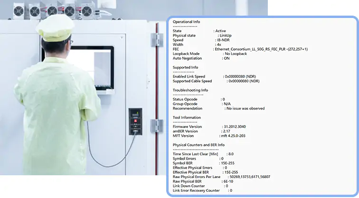
Task: Click the Group Opcode value 'N/A'
Action: (227, 104)
